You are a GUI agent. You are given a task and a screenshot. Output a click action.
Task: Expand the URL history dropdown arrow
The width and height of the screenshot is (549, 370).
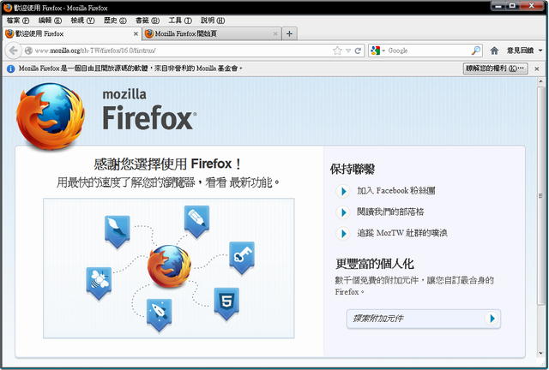[x=347, y=51]
